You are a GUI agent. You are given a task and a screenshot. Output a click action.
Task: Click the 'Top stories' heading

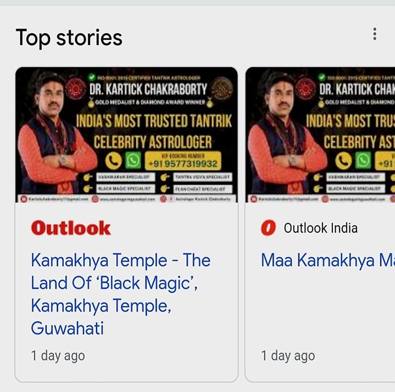coord(69,38)
